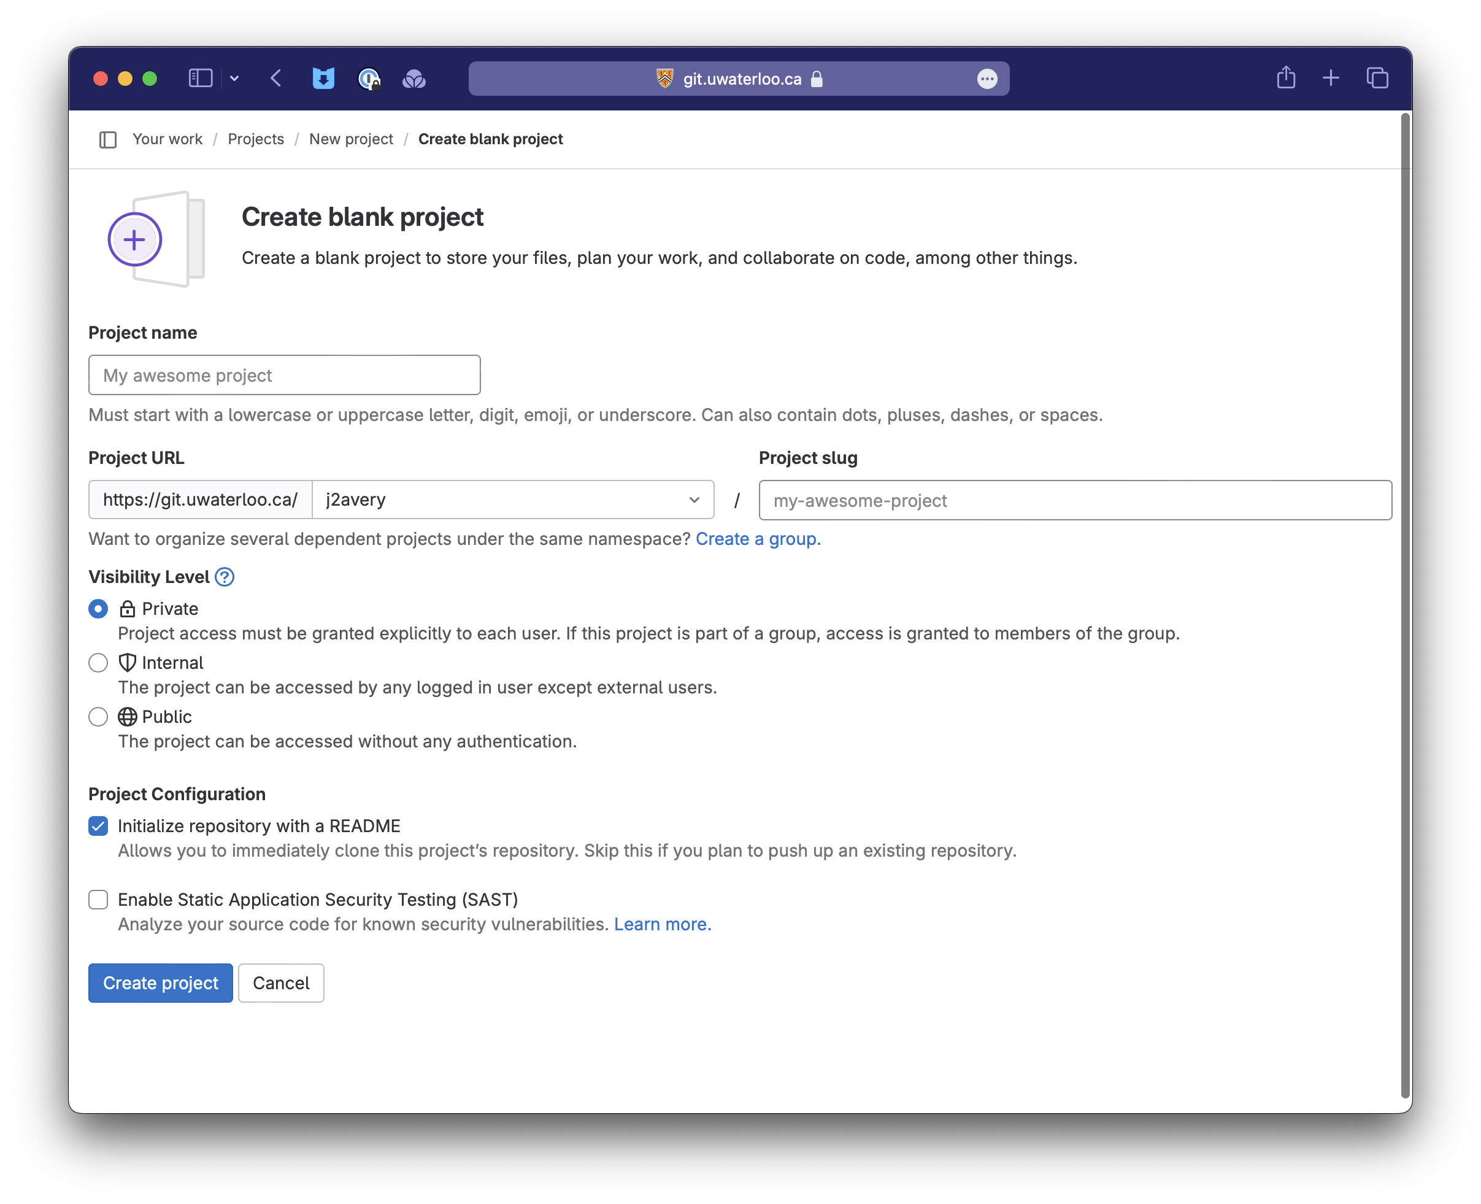The height and width of the screenshot is (1204, 1481).
Task: Enable Initialize repository with a README
Action: (98, 824)
